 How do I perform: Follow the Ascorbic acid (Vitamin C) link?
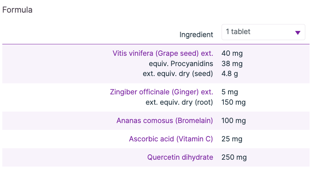click(171, 139)
